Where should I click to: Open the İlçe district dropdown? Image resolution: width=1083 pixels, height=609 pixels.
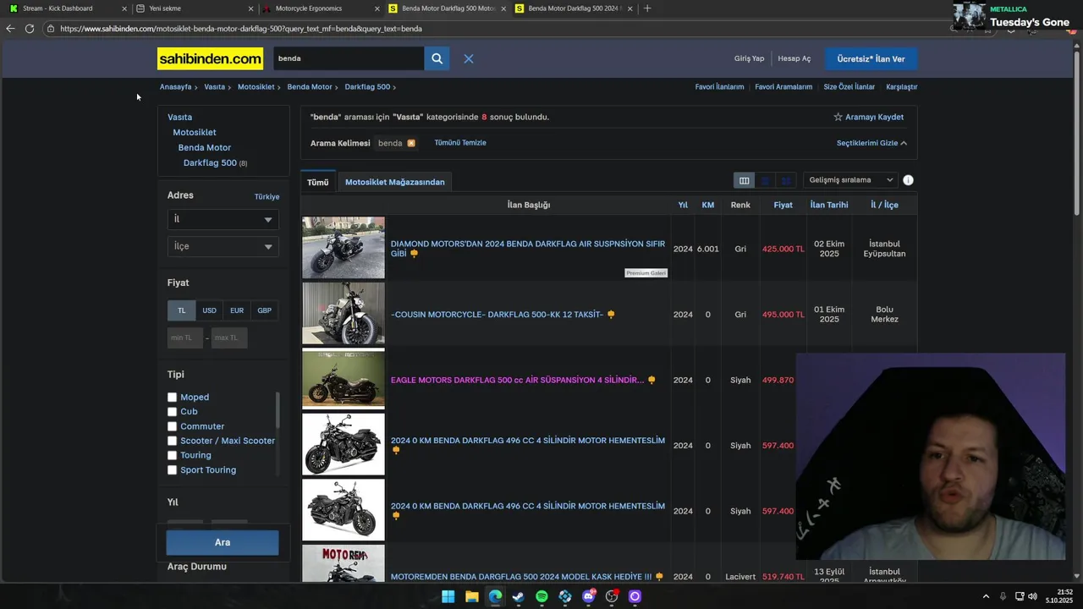223,246
